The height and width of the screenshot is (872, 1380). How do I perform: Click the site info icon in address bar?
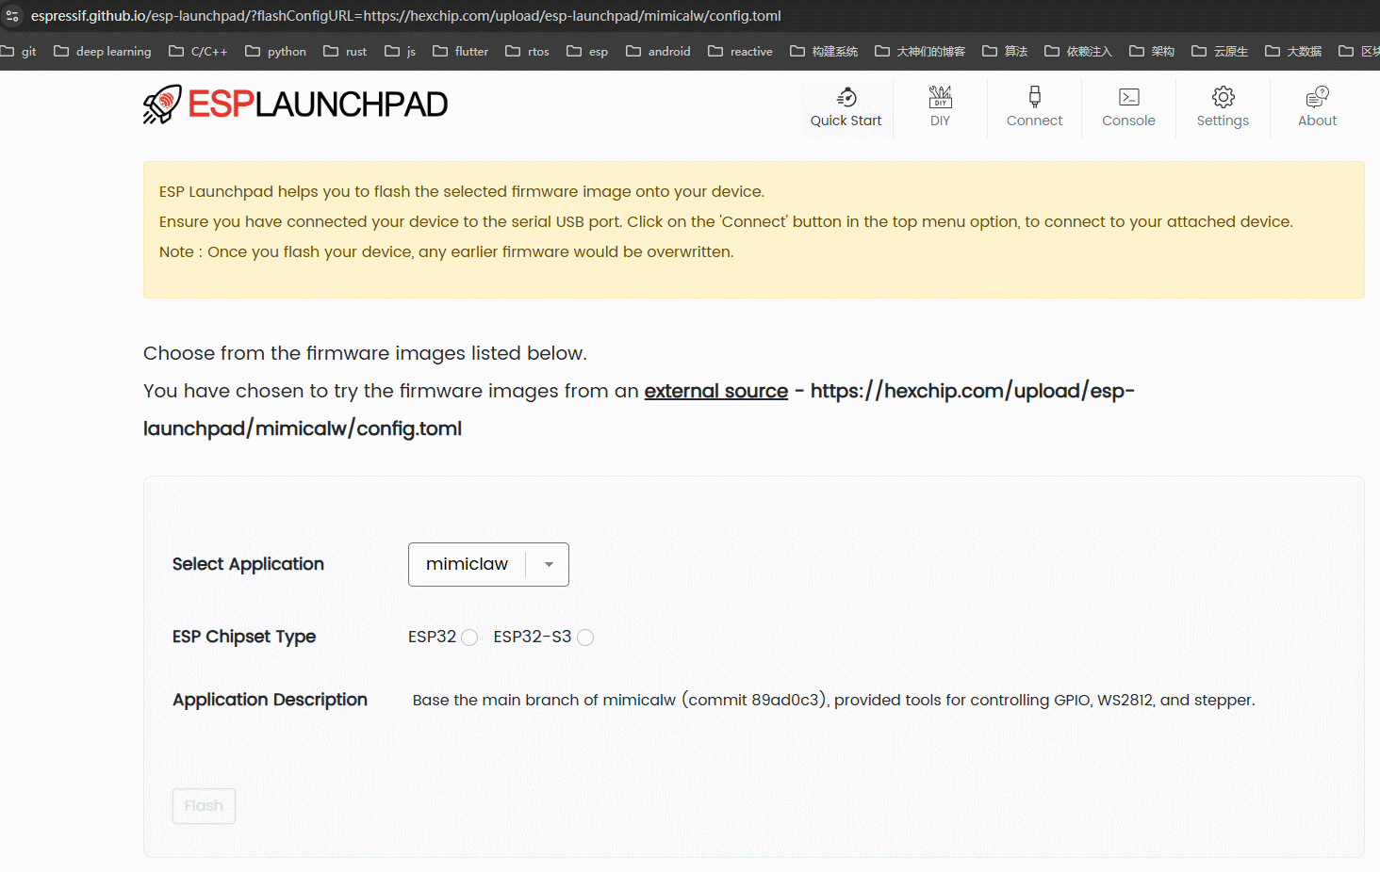[12, 16]
